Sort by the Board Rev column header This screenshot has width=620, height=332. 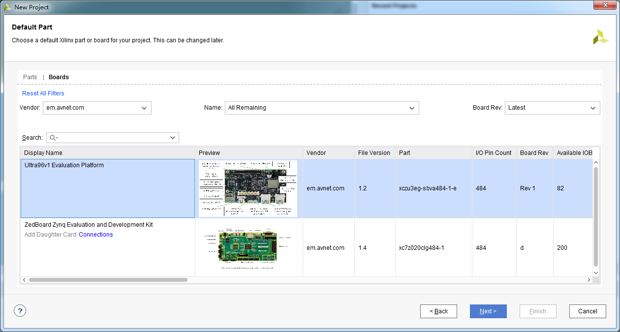535,153
